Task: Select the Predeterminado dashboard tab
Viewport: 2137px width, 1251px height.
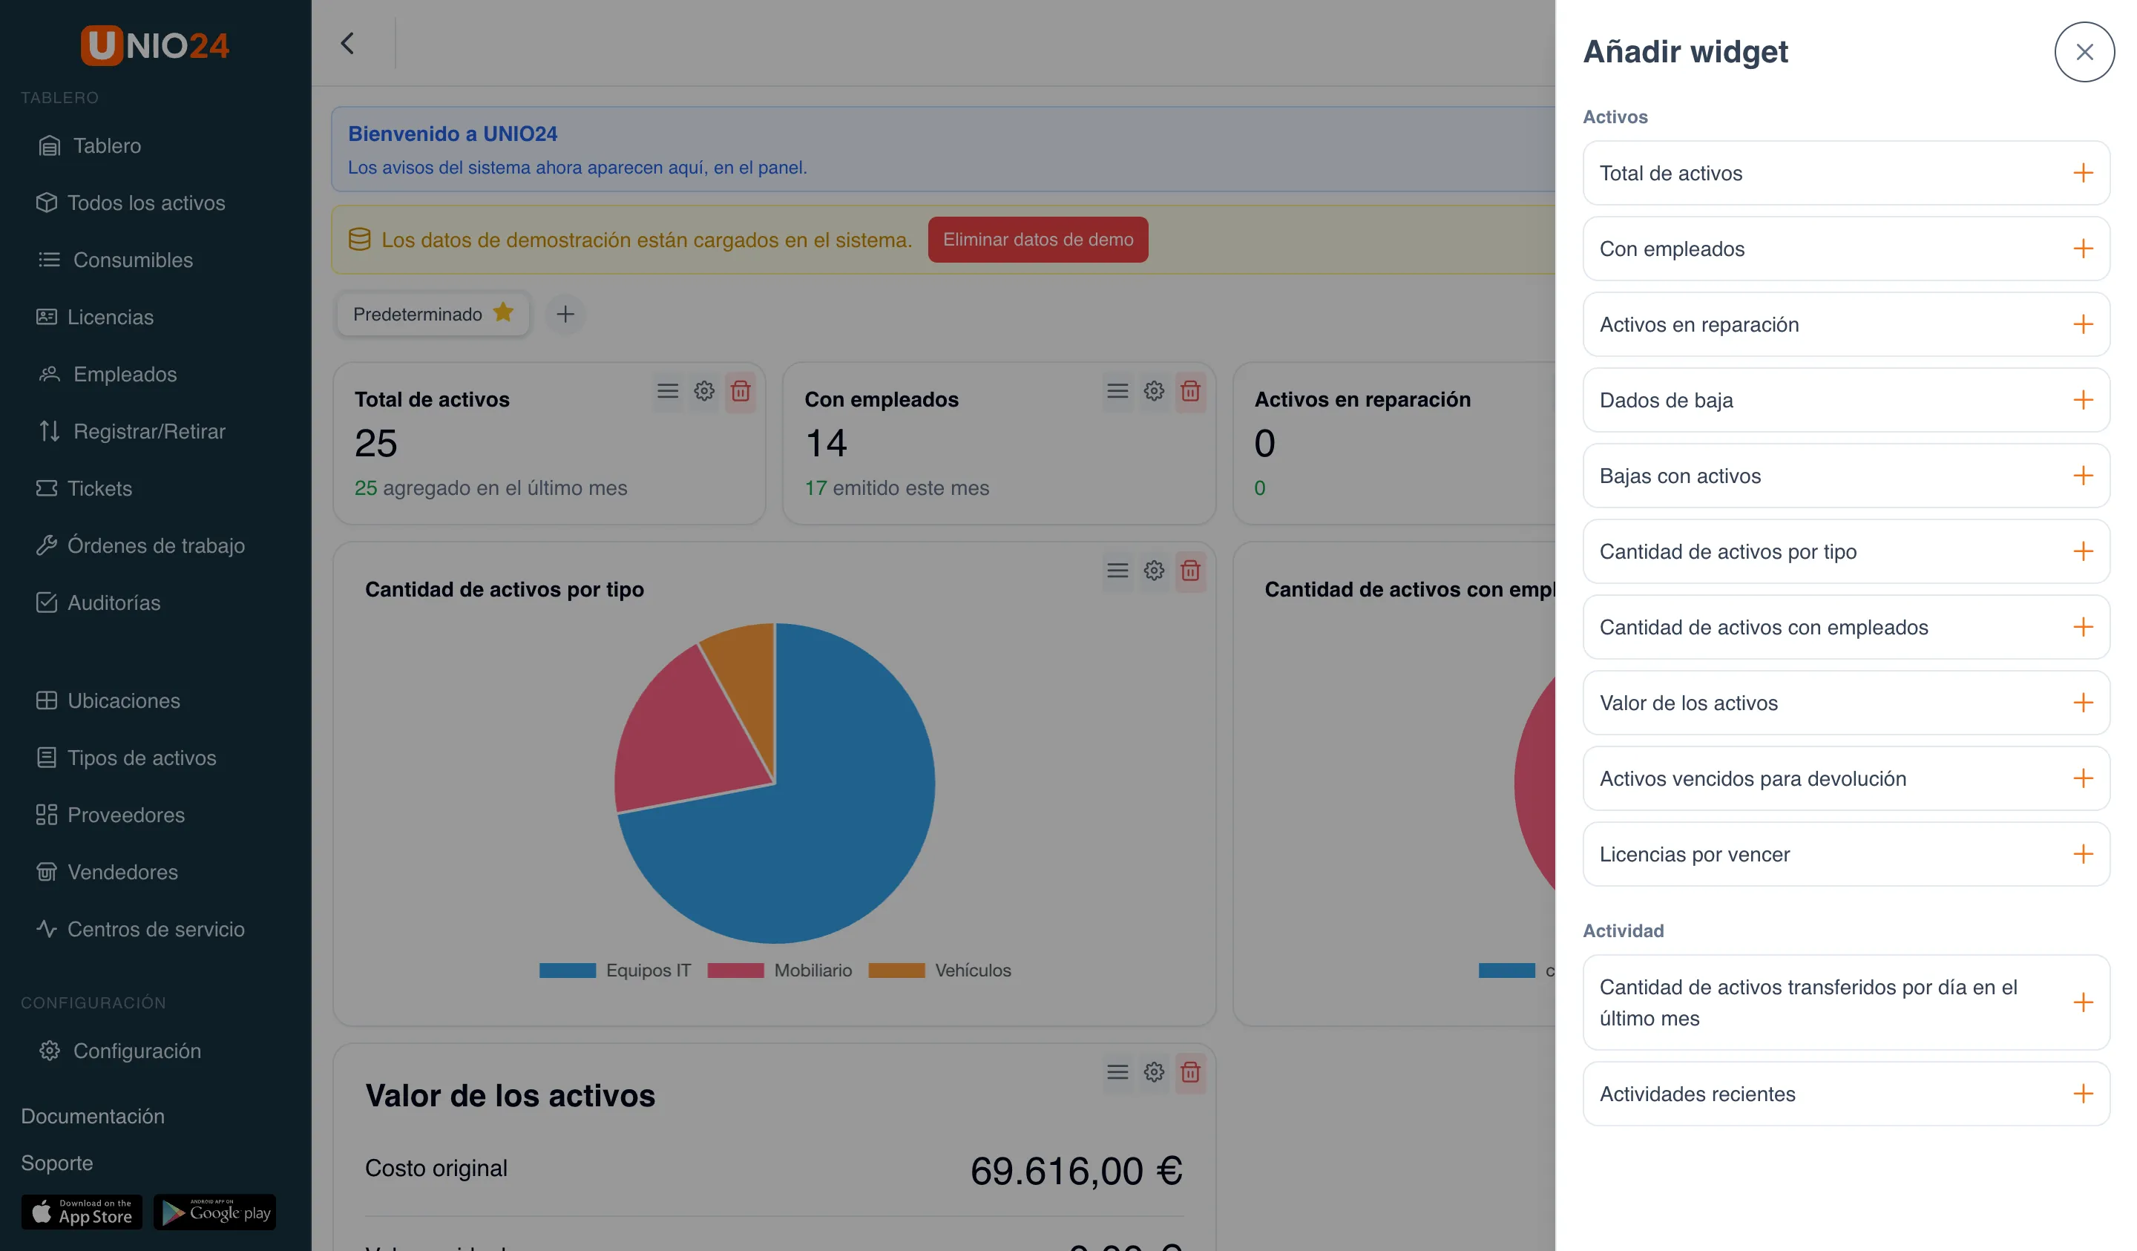Action: click(x=433, y=314)
